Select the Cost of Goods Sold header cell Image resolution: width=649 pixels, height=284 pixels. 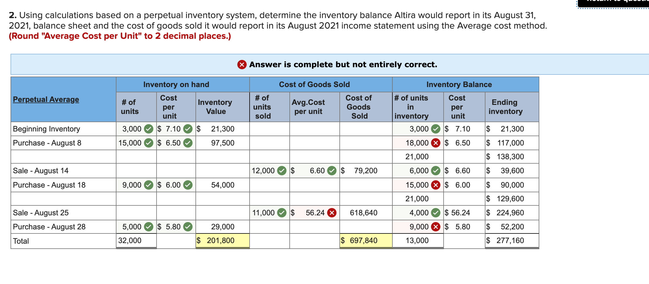click(x=314, y=84)
